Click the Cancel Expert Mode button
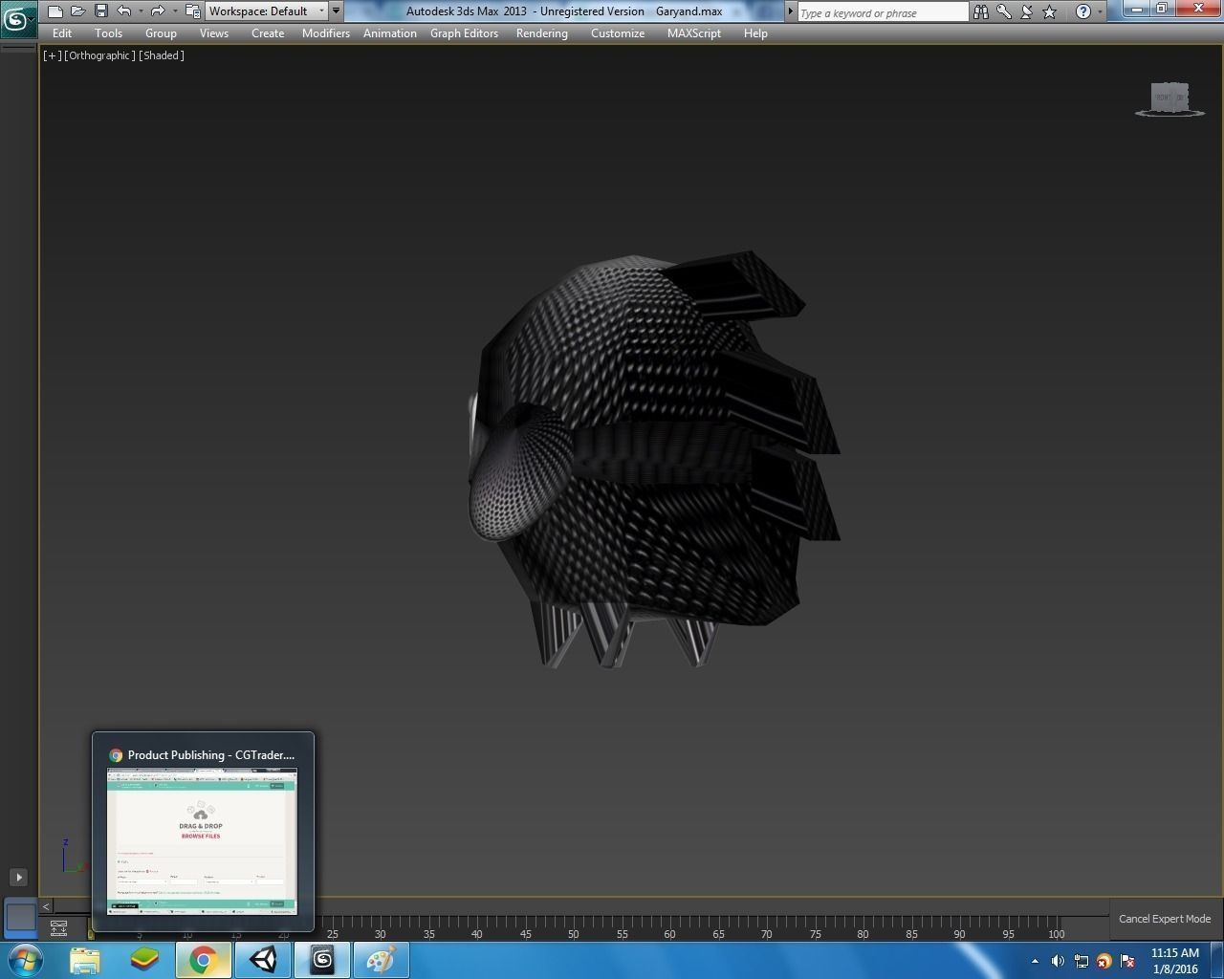 pyautogui.click(x=1165, y=919)
